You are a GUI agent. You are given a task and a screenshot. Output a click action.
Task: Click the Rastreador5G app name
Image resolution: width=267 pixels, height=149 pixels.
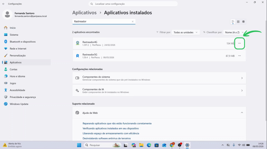point(90,55)
